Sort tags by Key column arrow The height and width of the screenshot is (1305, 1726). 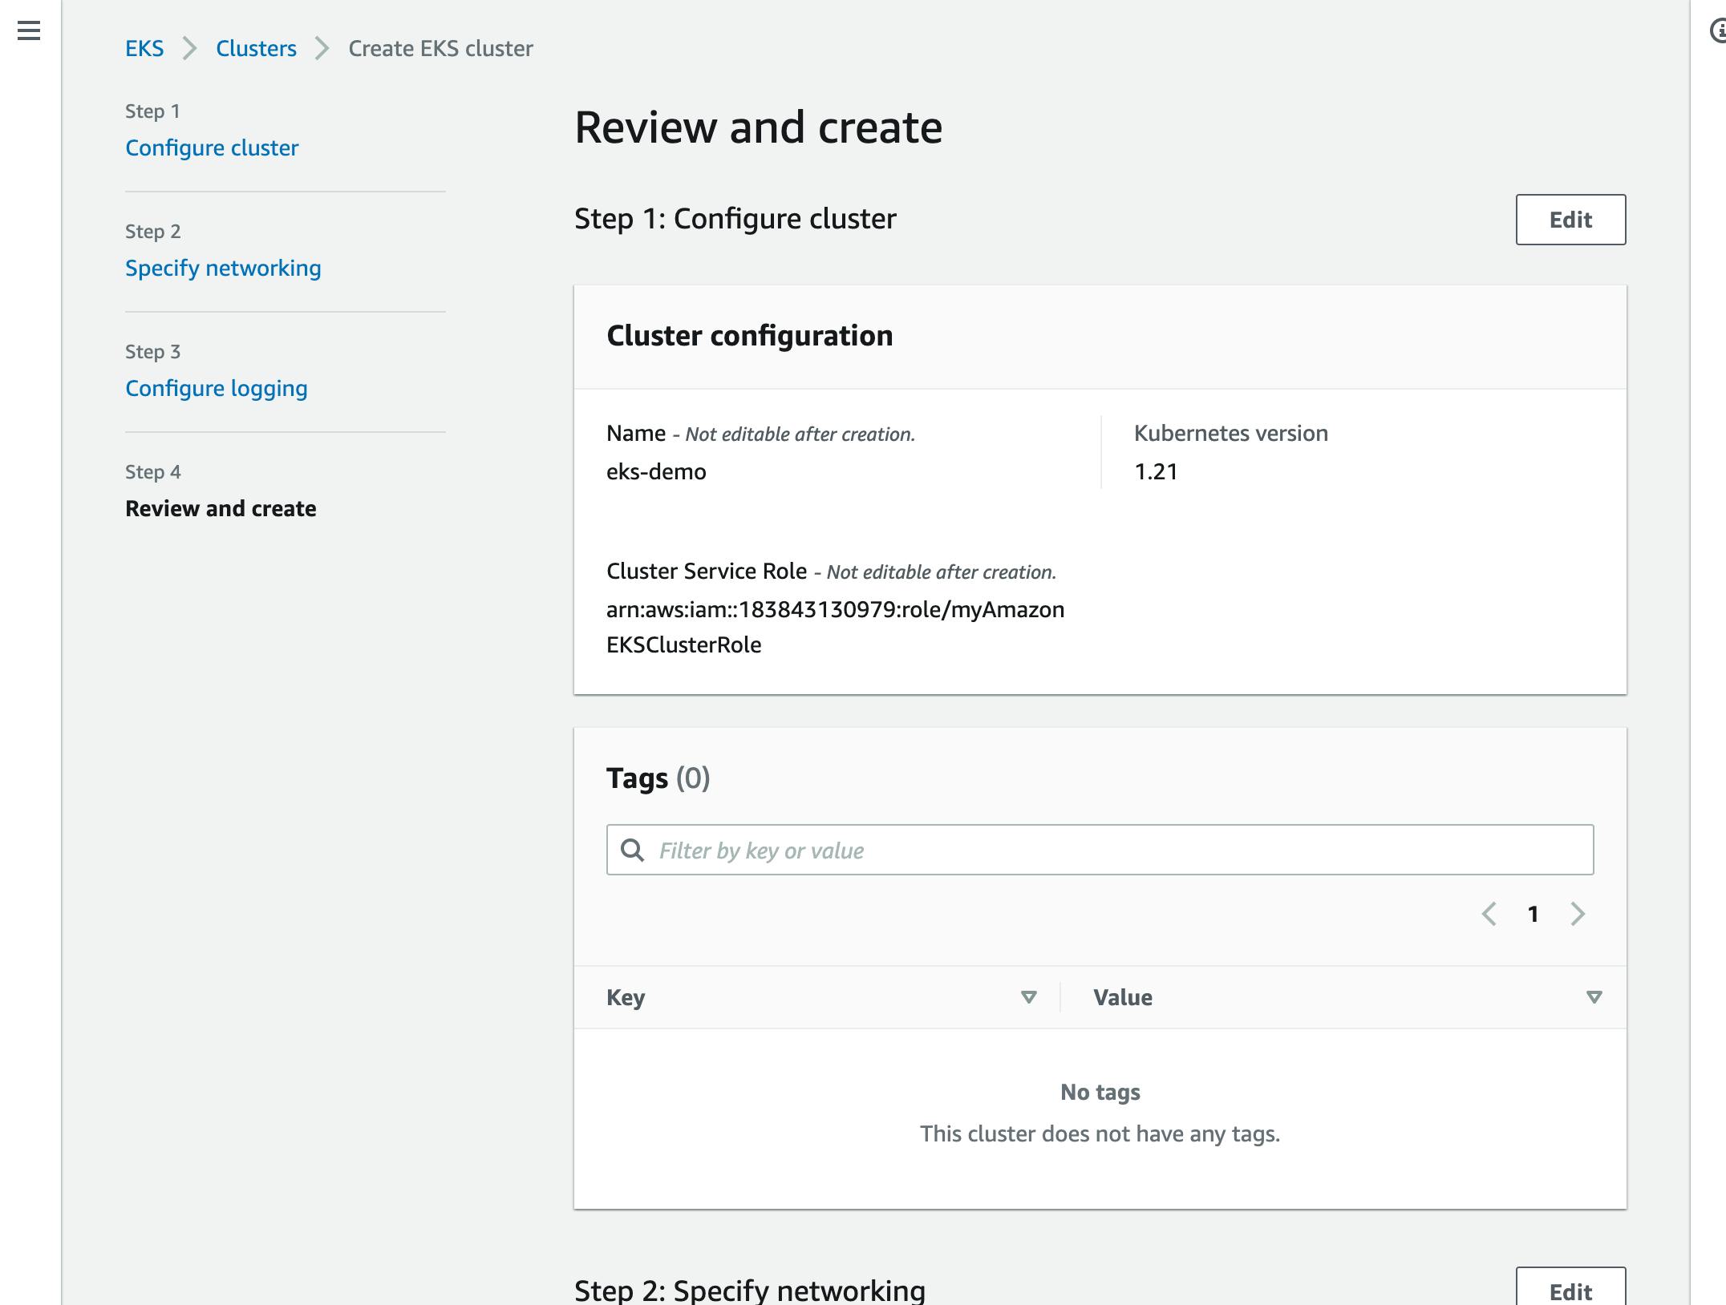point(1029,997)
